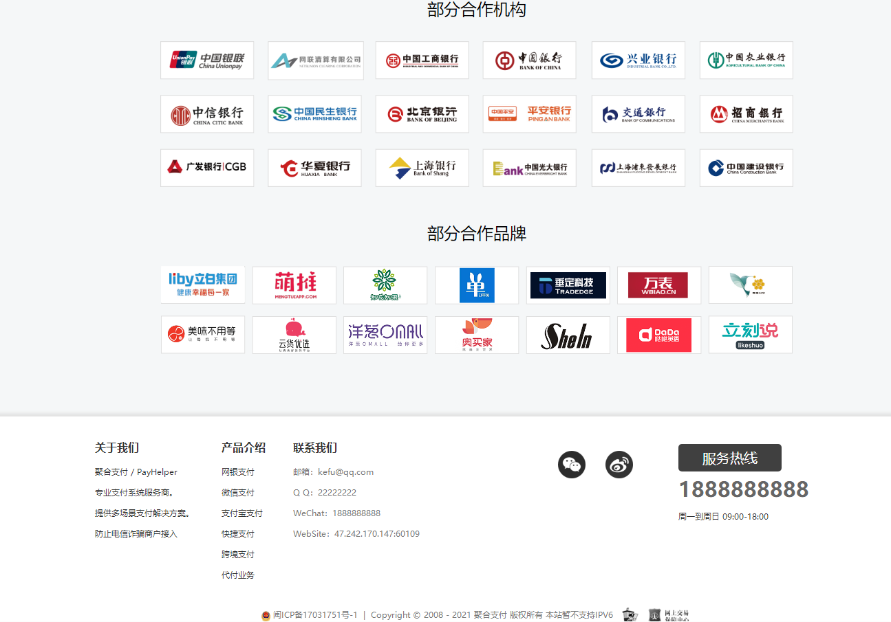Click the 聚合支付 / PayHelper link

tap(136, 472)
